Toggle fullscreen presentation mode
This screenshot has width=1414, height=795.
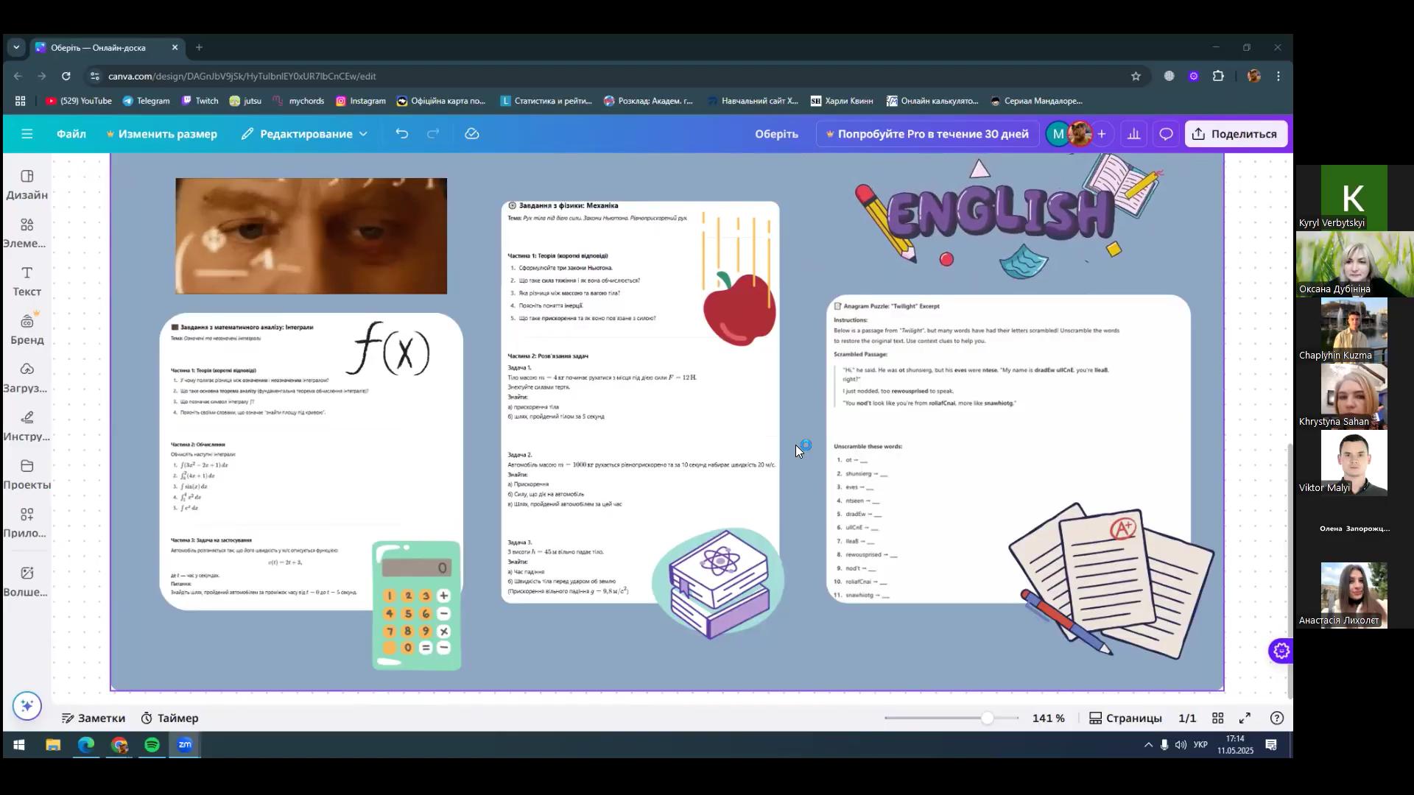coord(1245,718)
